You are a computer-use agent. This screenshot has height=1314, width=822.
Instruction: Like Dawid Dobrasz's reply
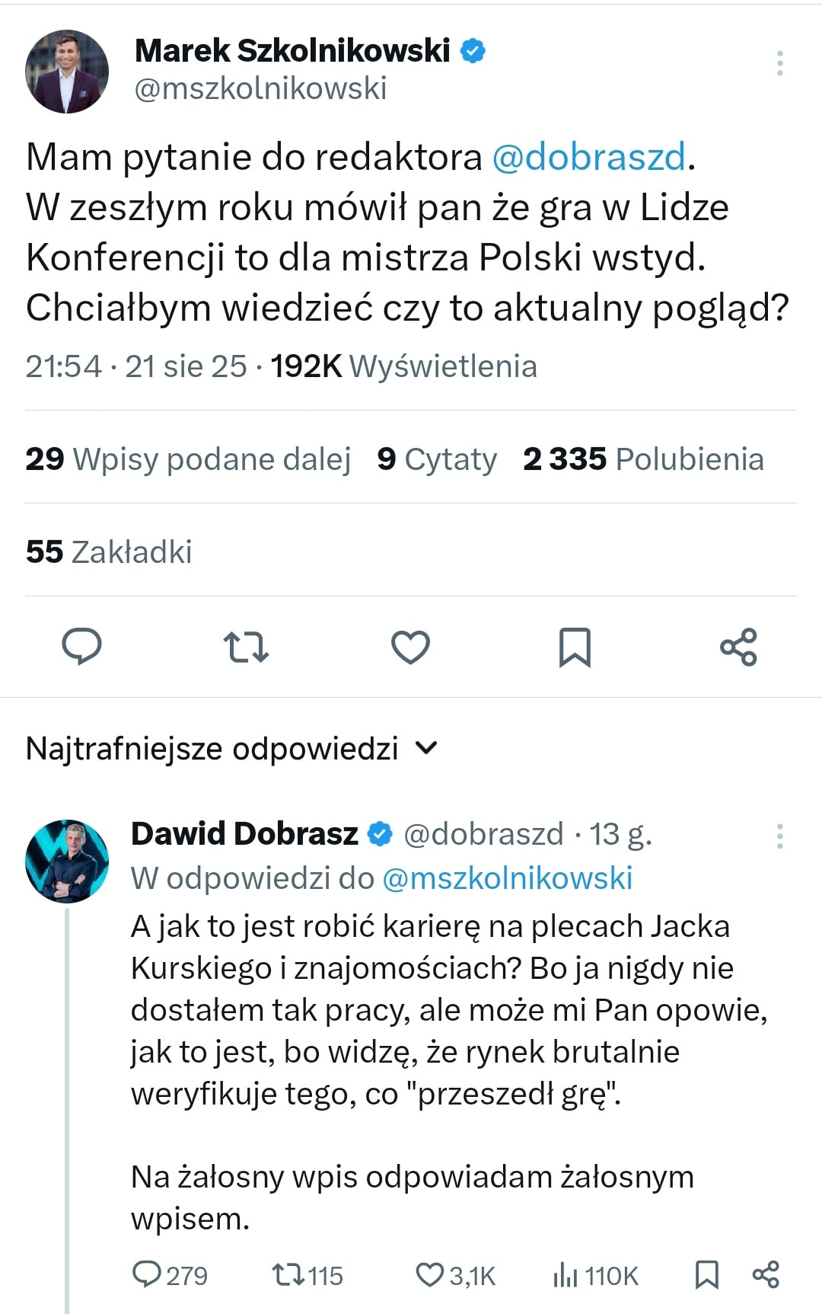tap(429, 1274)
